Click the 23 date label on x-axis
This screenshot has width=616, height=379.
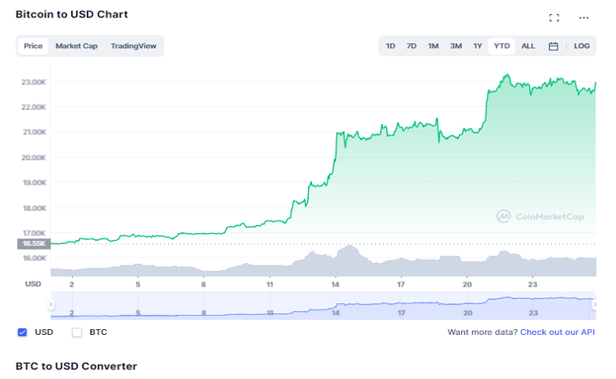click(x=532, y=284)
